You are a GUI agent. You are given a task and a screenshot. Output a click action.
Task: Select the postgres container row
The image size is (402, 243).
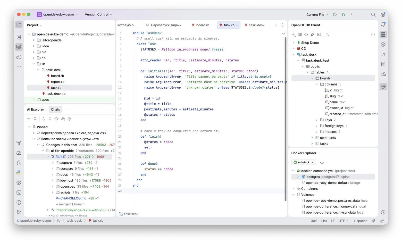pyautogui.click(x=333, y=177)
